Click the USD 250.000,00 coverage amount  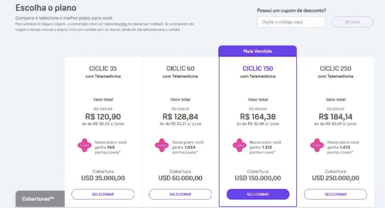pos(335,178)
